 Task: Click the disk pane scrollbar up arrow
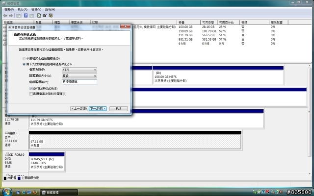310,66
